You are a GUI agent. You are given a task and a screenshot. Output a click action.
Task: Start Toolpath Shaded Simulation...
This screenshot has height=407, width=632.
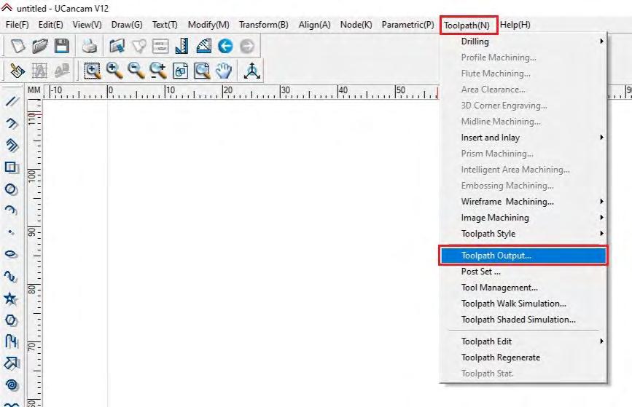pyautogui.click(x=524, y=320)
